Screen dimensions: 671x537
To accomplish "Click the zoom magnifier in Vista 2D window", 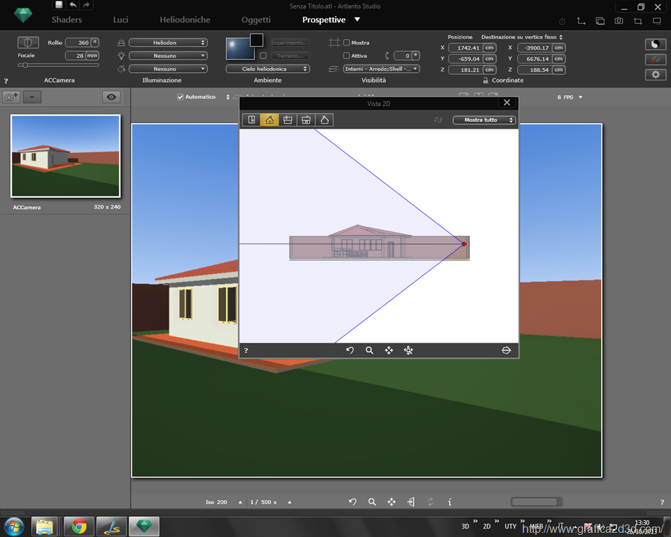I will point(370,350).
